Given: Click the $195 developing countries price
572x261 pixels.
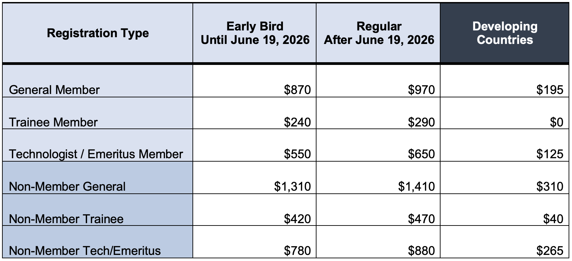Looking at the screenshot, I should pos(550,90).
